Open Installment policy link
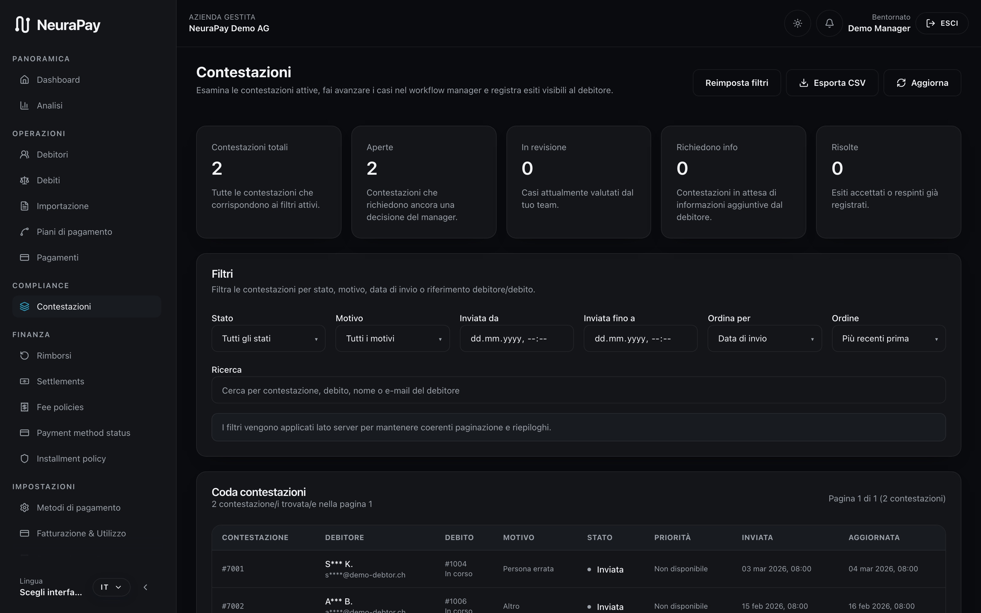This screenshot has height=613, width=981. (87, 459)
